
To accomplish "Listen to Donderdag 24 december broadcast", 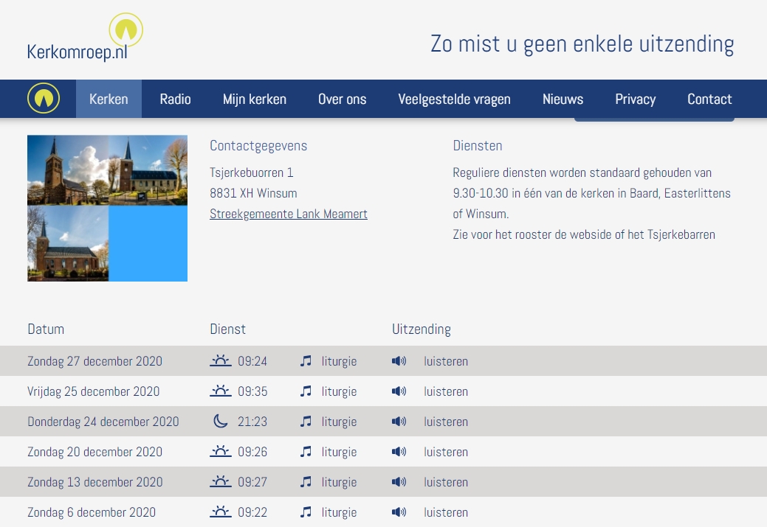I will point(446,422).
